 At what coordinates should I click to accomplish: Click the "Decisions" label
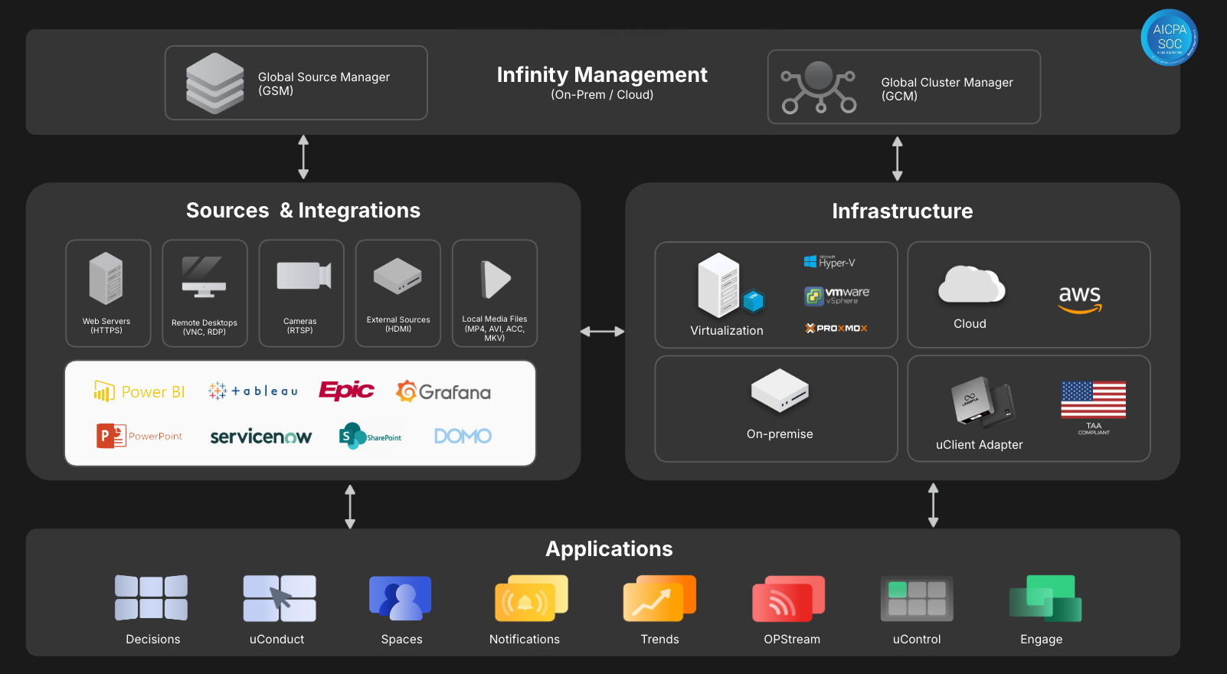pyautogui.click(x=153, y=639)
